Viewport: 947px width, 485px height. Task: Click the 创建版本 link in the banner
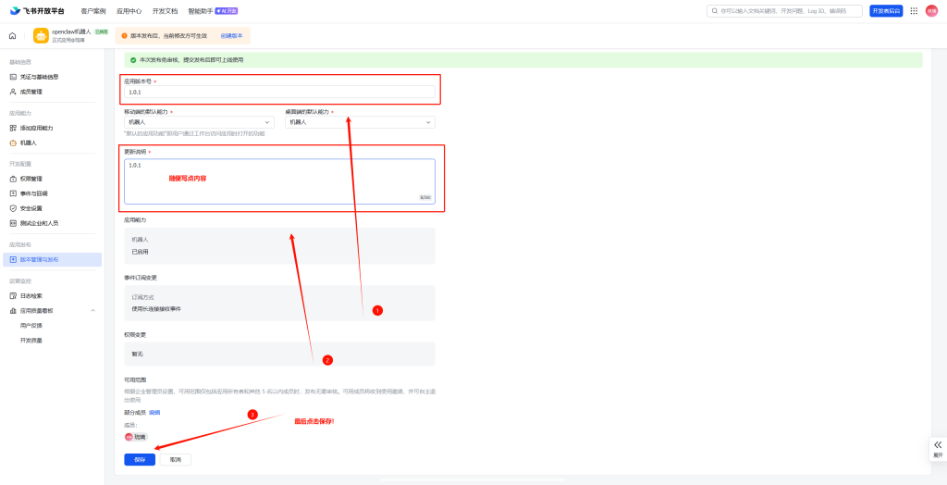231,35
